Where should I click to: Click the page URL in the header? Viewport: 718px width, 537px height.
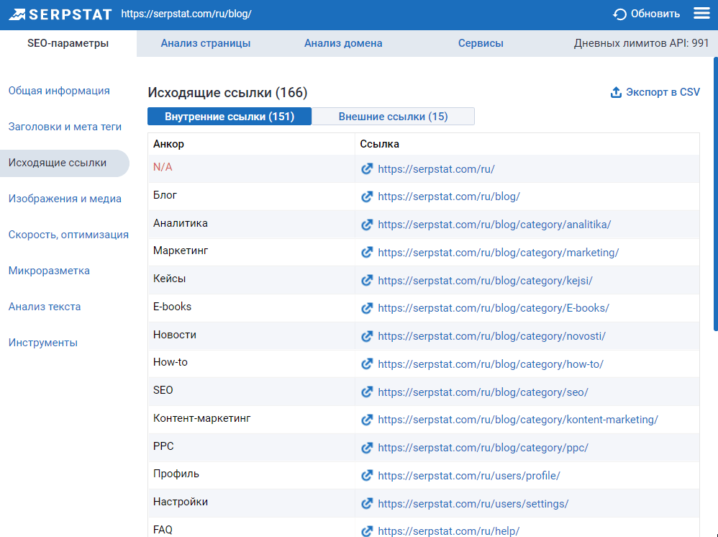tap(186, 14)
